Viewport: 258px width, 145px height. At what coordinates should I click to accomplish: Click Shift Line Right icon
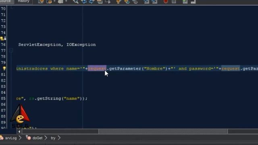154,2
